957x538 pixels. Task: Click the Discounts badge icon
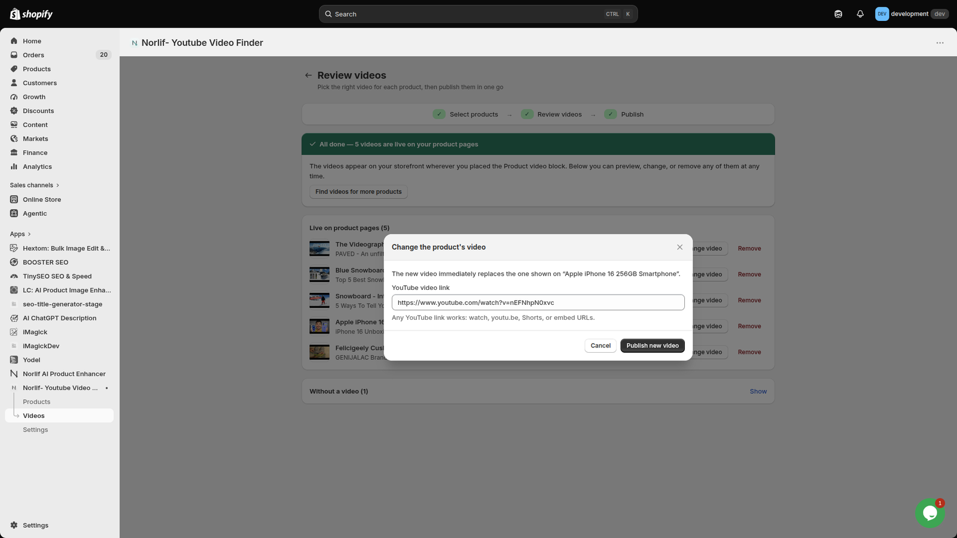coord(14,111)
